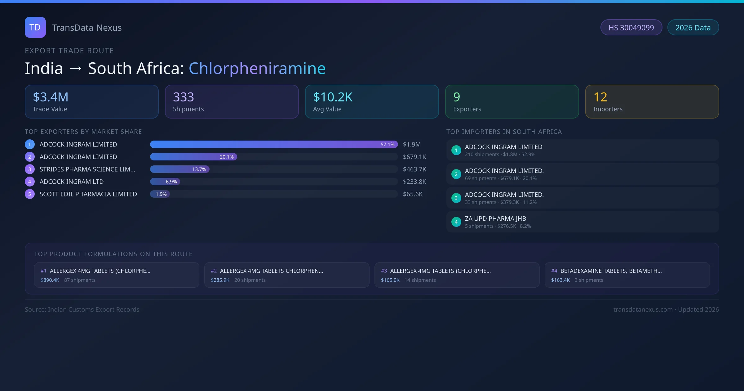Screen dimensions: 744x391
Task: Select the HS 30049099 pill tag
Action: (631, 28)
